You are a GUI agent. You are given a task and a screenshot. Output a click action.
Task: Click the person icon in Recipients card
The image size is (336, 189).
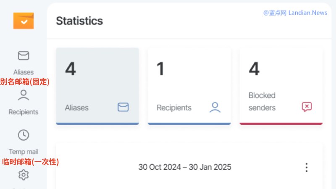(x=215, y=108)
